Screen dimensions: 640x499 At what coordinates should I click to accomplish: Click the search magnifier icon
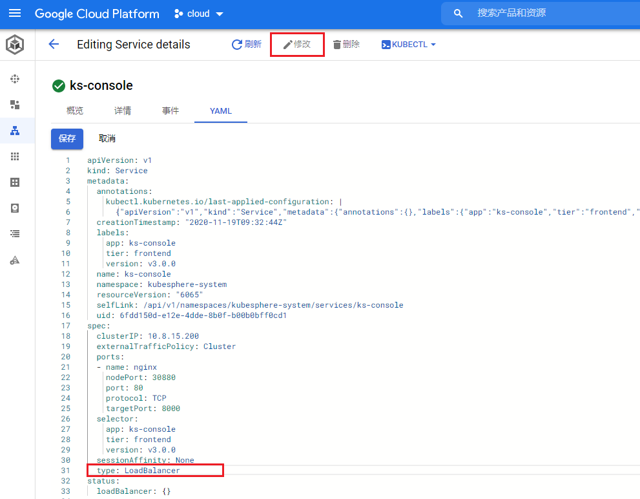(458, 14)
